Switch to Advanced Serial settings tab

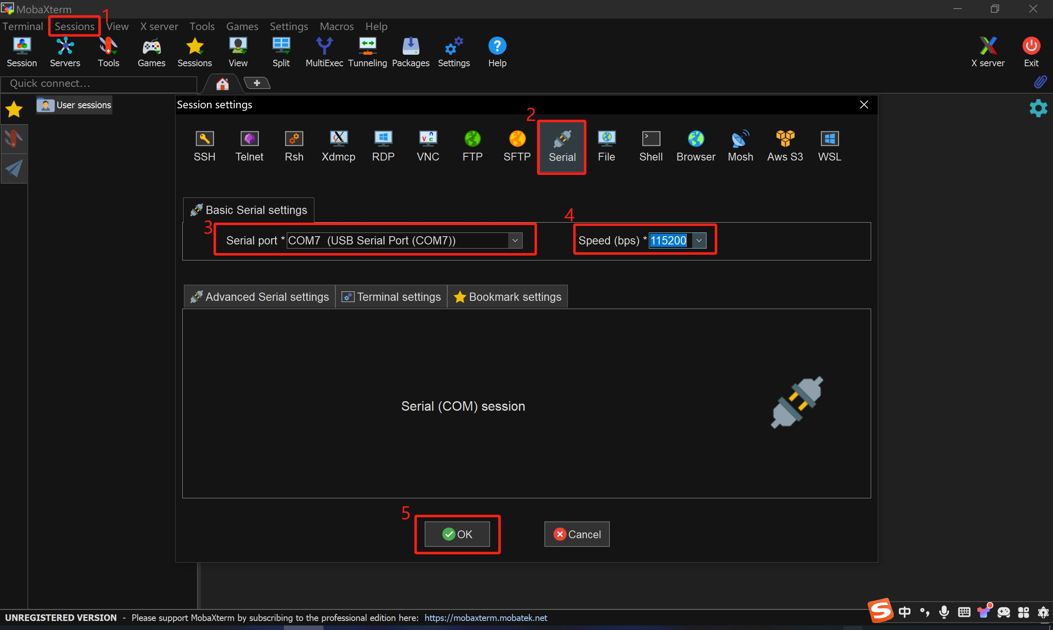coord(260,297)
